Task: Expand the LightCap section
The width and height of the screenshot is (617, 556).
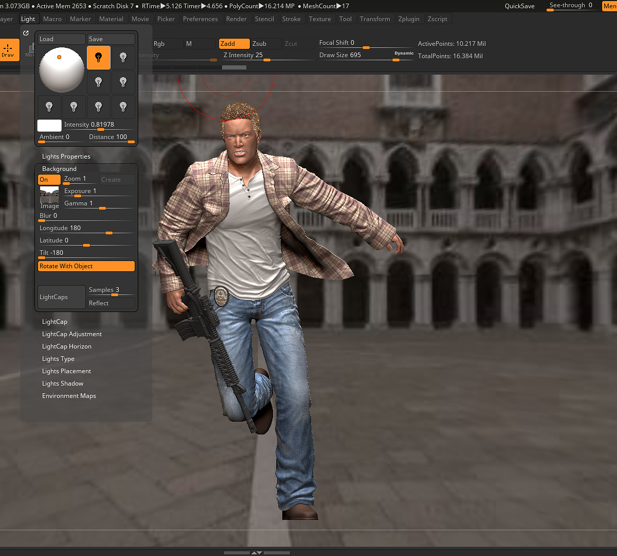Action: pyautogui.click(x=55, y=322)
